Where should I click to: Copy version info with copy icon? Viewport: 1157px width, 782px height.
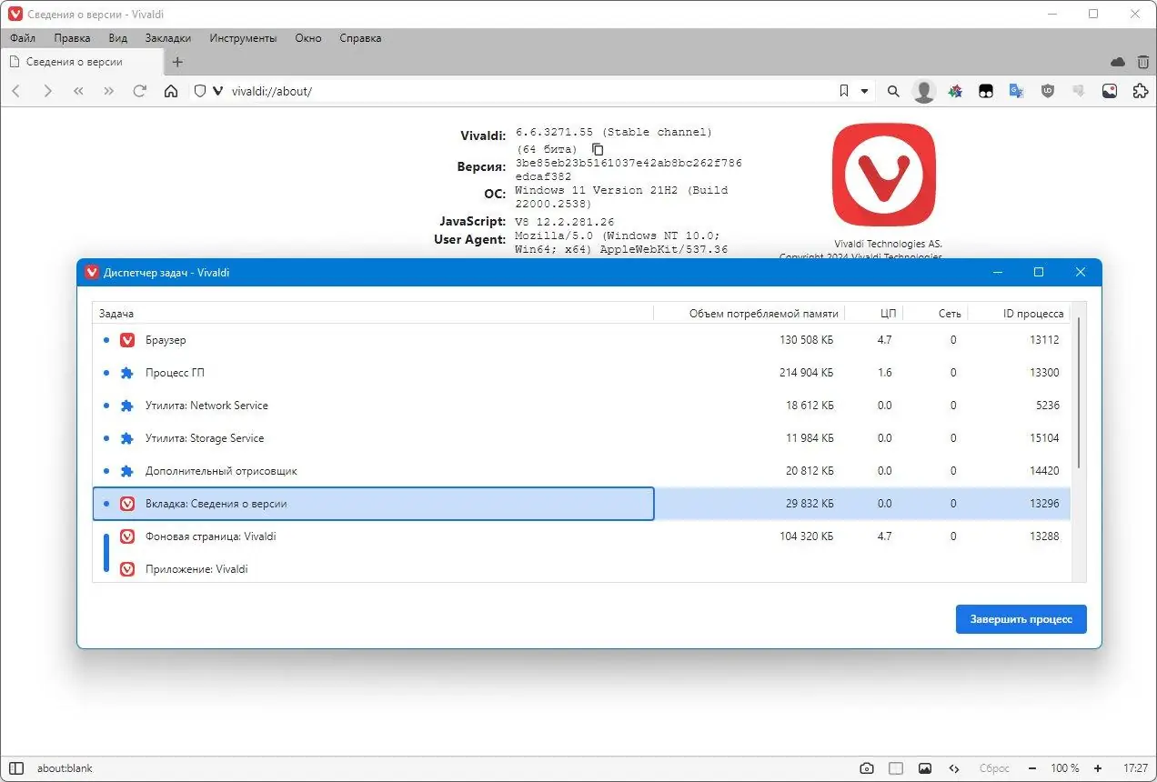598,149
